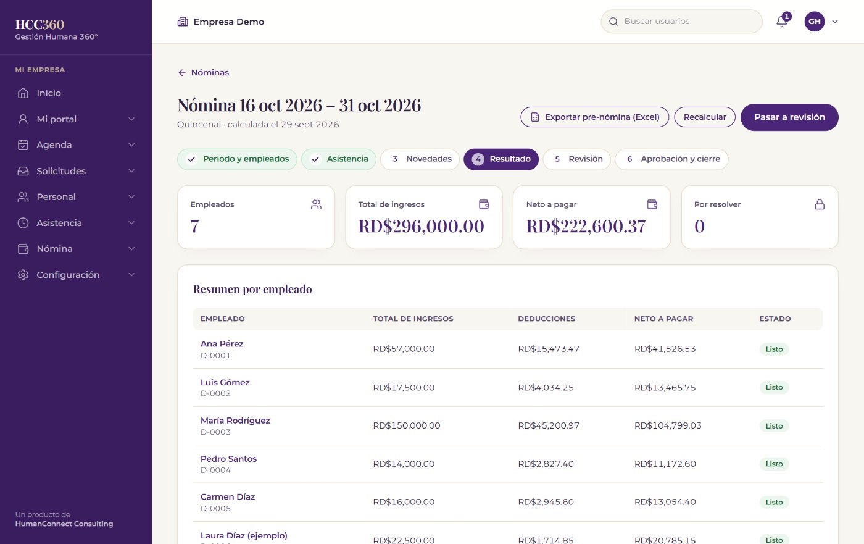
Task: Expand the Solicitudes submenu chevron
Action: coord(131,171)
